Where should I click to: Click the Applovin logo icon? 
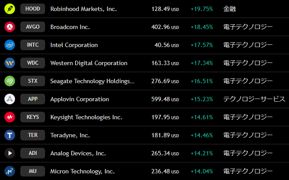[x=10, y=99]
